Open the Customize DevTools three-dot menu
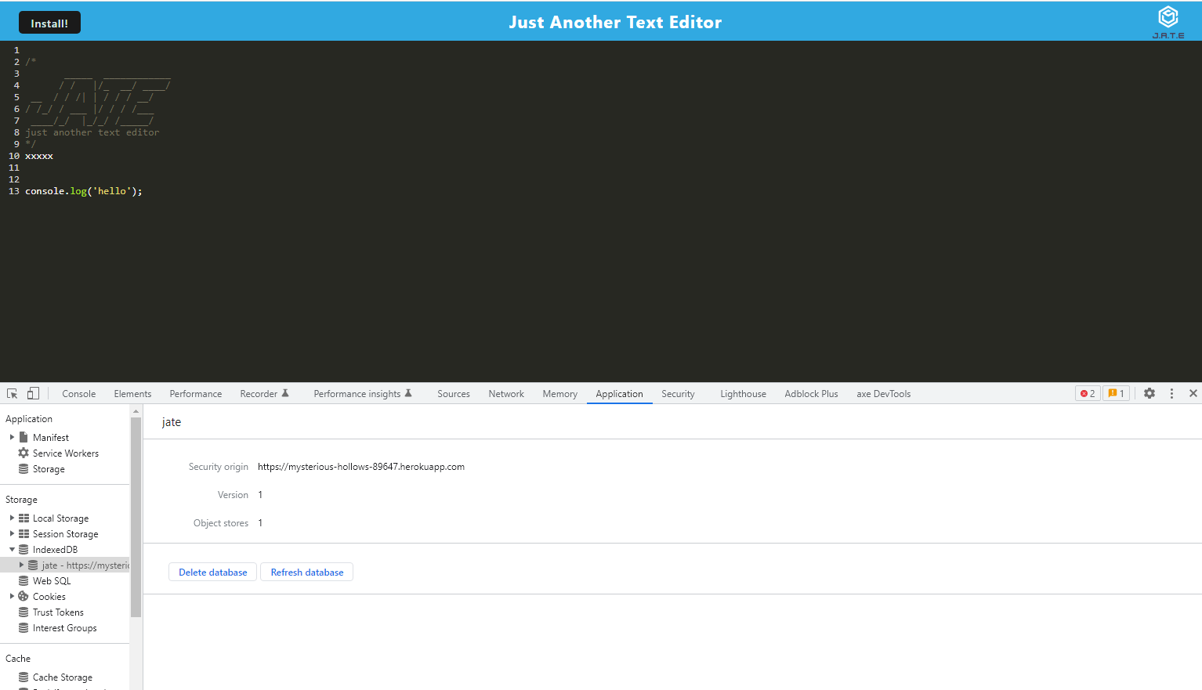Image resolution: width=1202 pixels, height=690 pixels. [x=1171, y=393]
